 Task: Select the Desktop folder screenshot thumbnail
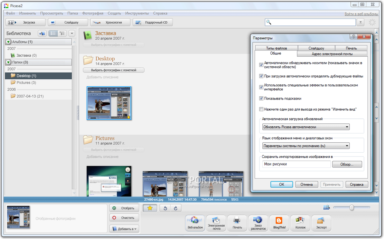(109, 103)
